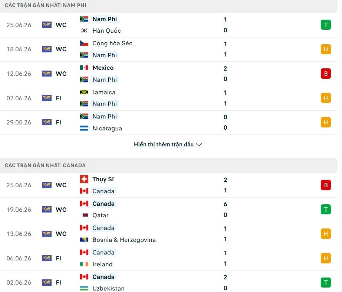Click the Các trận gần nhất: Canada header
This screenshot has height=292, width=342.
[x=45, y=165]
